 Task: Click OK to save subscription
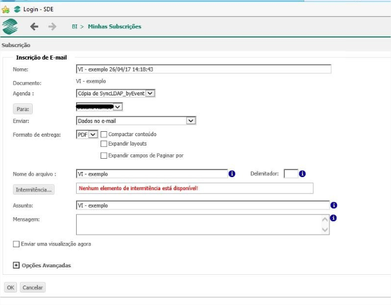(x=11, y=287)
